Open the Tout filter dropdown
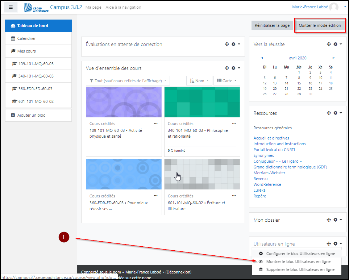The height and width of the screenshot is (280, 349). coord(128,81)
